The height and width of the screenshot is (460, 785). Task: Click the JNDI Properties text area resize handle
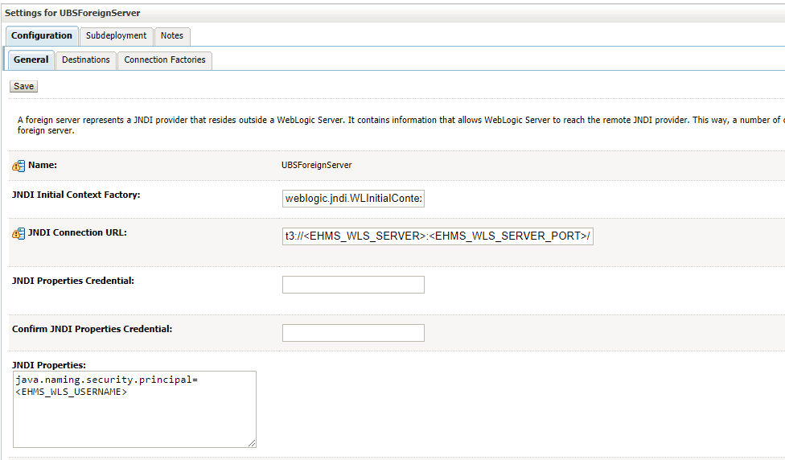point(252,443)
